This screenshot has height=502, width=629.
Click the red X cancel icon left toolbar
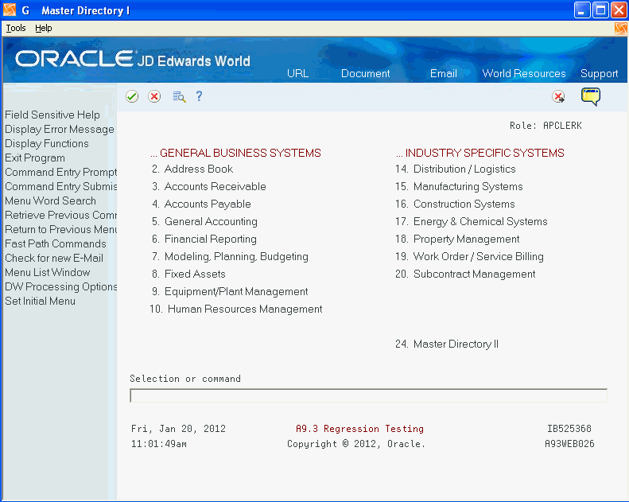pyautogui.click(x=154, y=96)
